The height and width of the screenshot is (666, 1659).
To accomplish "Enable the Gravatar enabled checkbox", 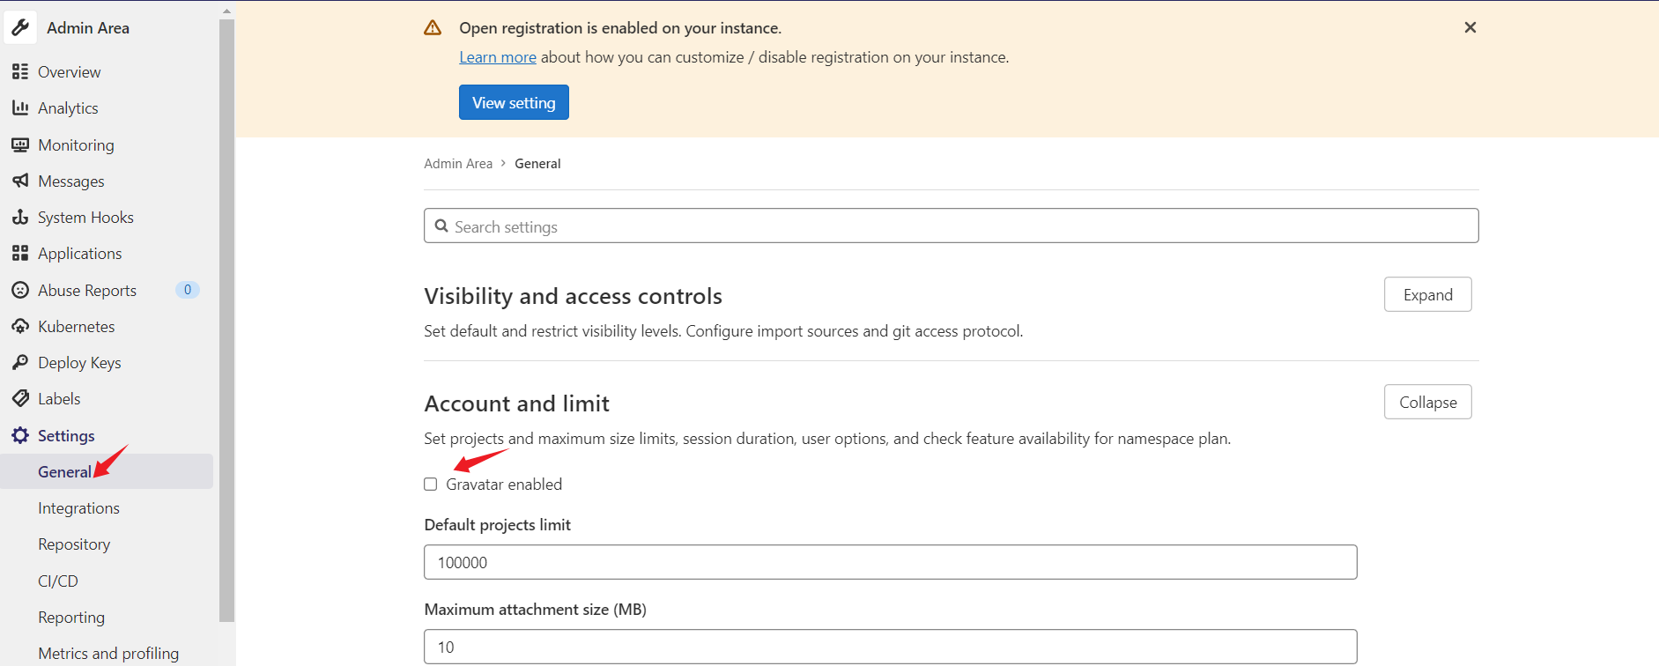I will pos(431,485).
